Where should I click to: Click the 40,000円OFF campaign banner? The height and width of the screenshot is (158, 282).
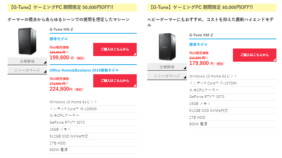point(212,7)
